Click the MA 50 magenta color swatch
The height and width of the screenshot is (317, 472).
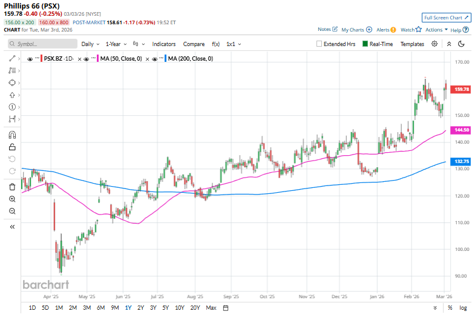[98, 59]
